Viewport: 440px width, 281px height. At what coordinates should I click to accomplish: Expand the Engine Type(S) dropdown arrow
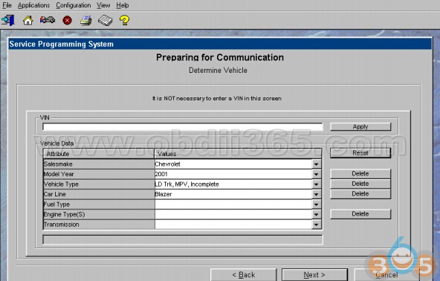click(x=316, y=215)
